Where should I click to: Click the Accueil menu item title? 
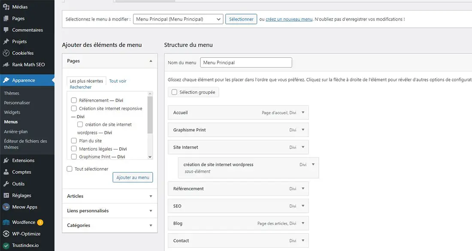click(x=180, y=113)
